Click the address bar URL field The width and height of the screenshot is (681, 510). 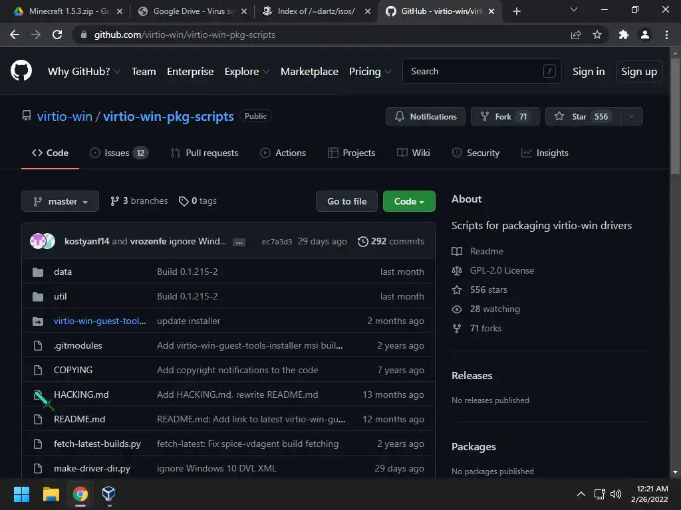321,35
